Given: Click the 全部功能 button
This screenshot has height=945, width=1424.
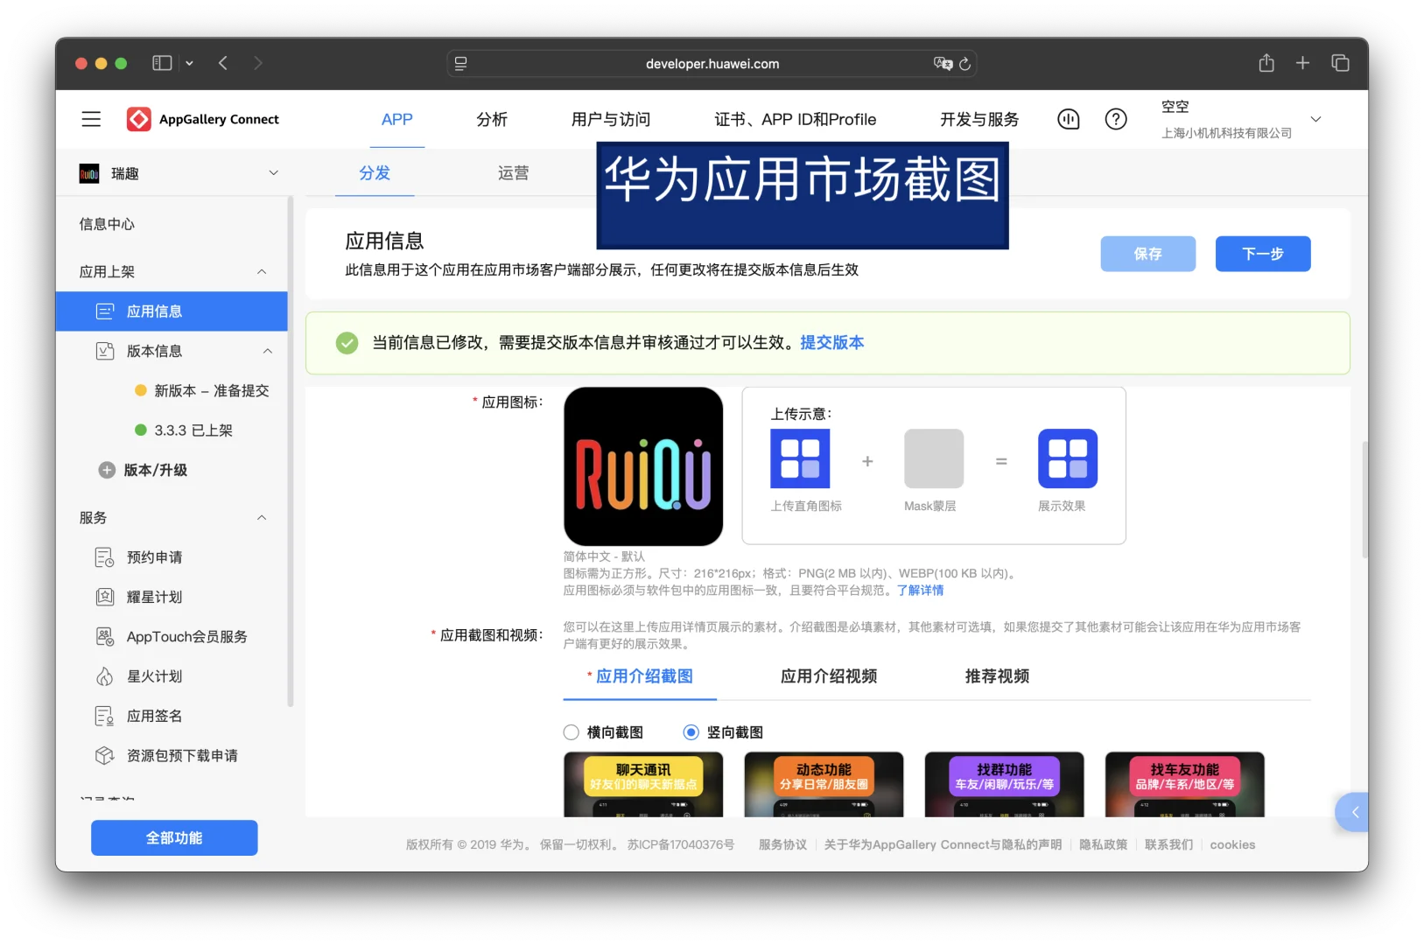Looking at the screenshot, I should 174,838.
